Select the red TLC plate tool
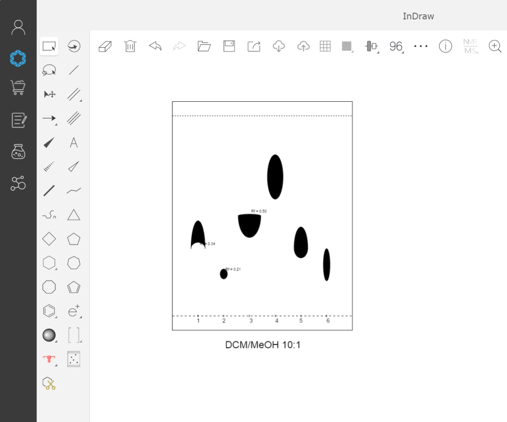 48,358
